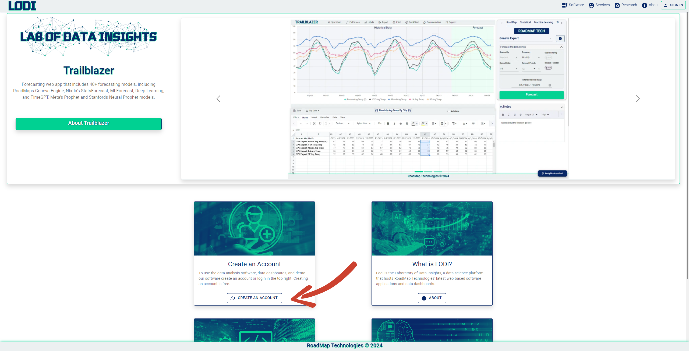This screenshot has height=351, width=689.
Task: Open the 10 pt size dropdown in Notes
Action: click(x=545, y=115)
